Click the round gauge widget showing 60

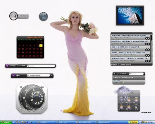click(x=43, y=16)
